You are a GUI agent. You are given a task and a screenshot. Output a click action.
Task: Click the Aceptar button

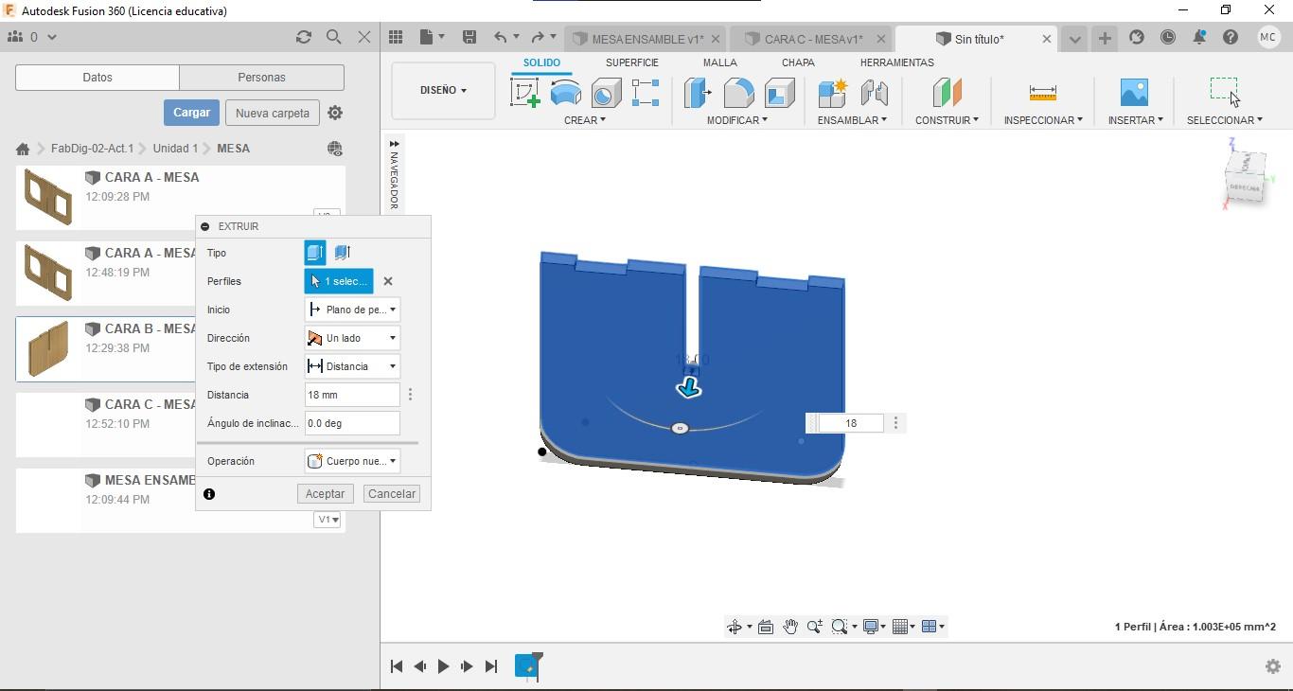(325, 494)
